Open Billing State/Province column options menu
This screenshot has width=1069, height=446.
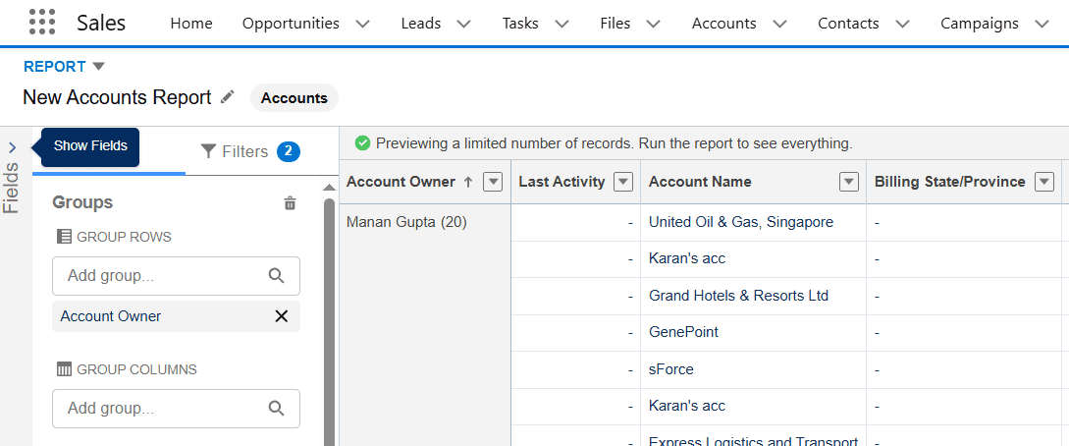point(1044,182)
